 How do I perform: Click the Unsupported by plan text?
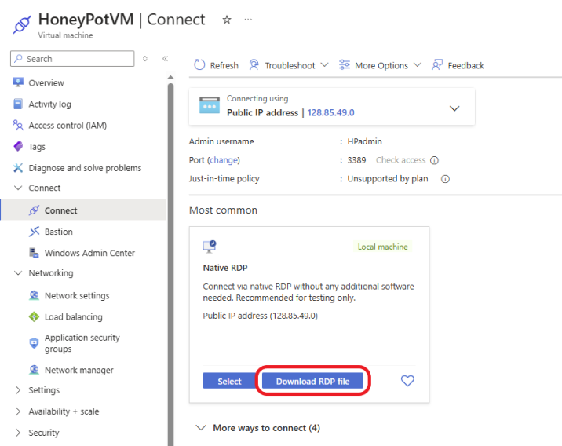tap(388, 179)
